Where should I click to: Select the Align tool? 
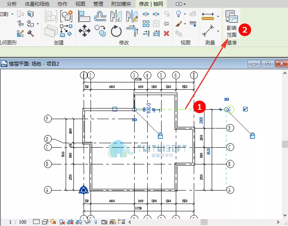(84, 16)
